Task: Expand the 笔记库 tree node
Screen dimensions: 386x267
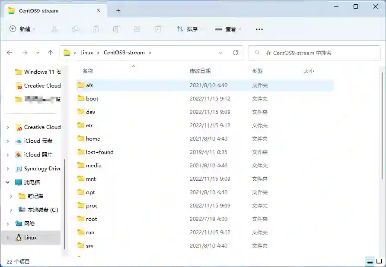Action: tap(11, 196)
